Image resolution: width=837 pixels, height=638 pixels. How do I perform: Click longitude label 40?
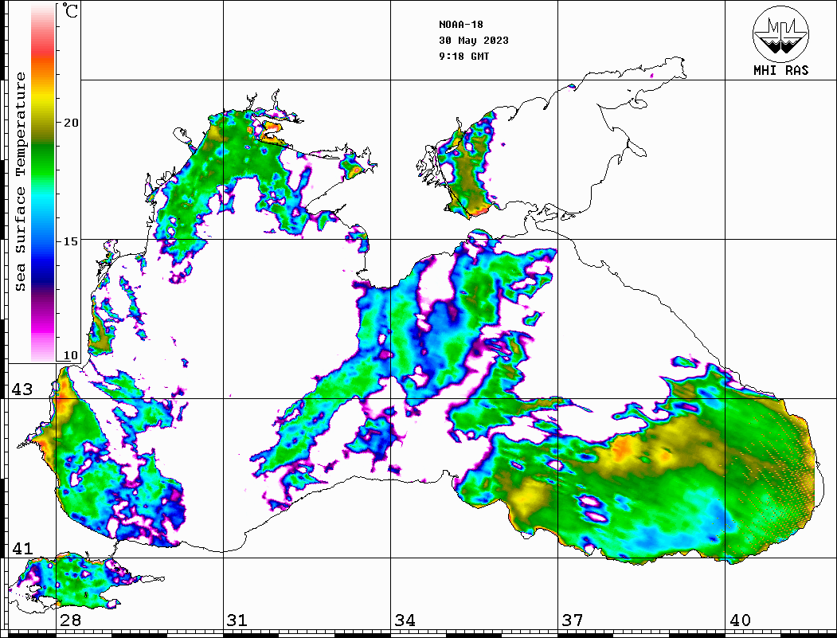[740, 620]
